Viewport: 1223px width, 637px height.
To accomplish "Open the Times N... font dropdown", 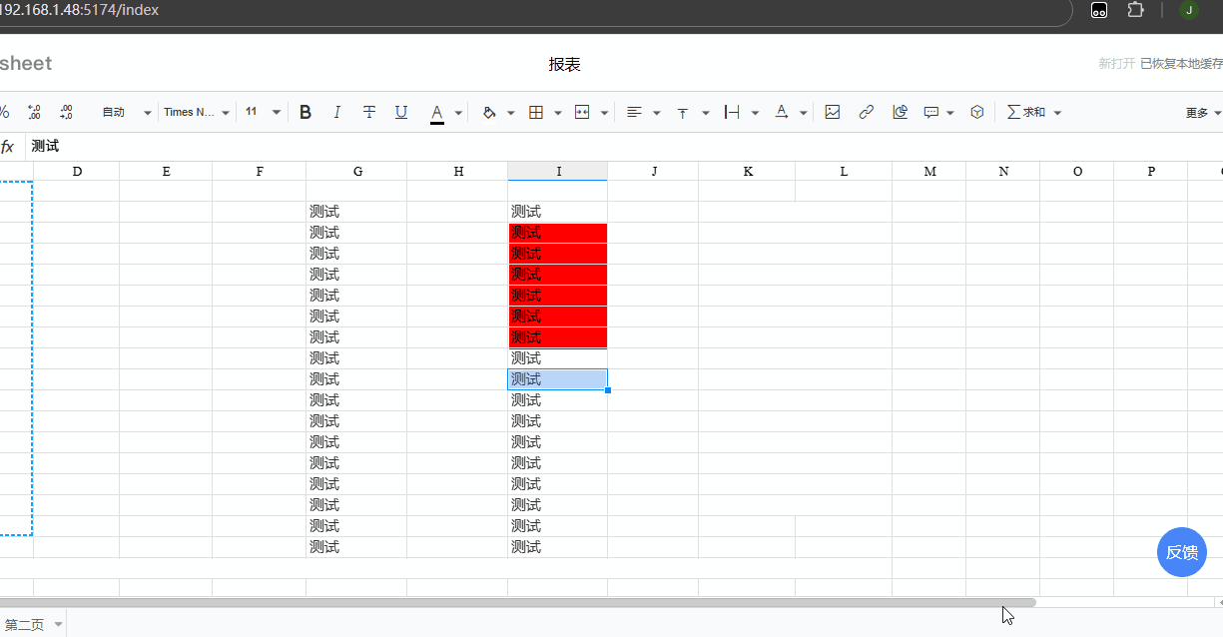I will pos(197,113).
